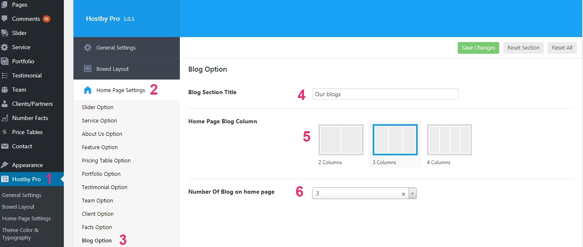The height and width of the screenshot is (247, 583).
Task: Click the Service gear icon in sidebar
Action: pyautogui.click(x=5, y=47)
